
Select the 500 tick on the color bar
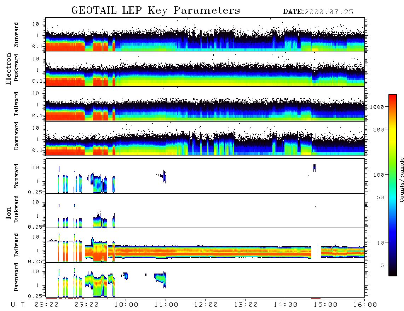pyautogui.click(x=379, y=129)
